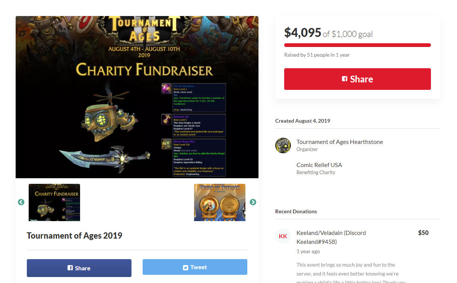This screenshot has width=457, height=283.
Task: Click the right carousel arrow icon
Action: coord(253,202)
